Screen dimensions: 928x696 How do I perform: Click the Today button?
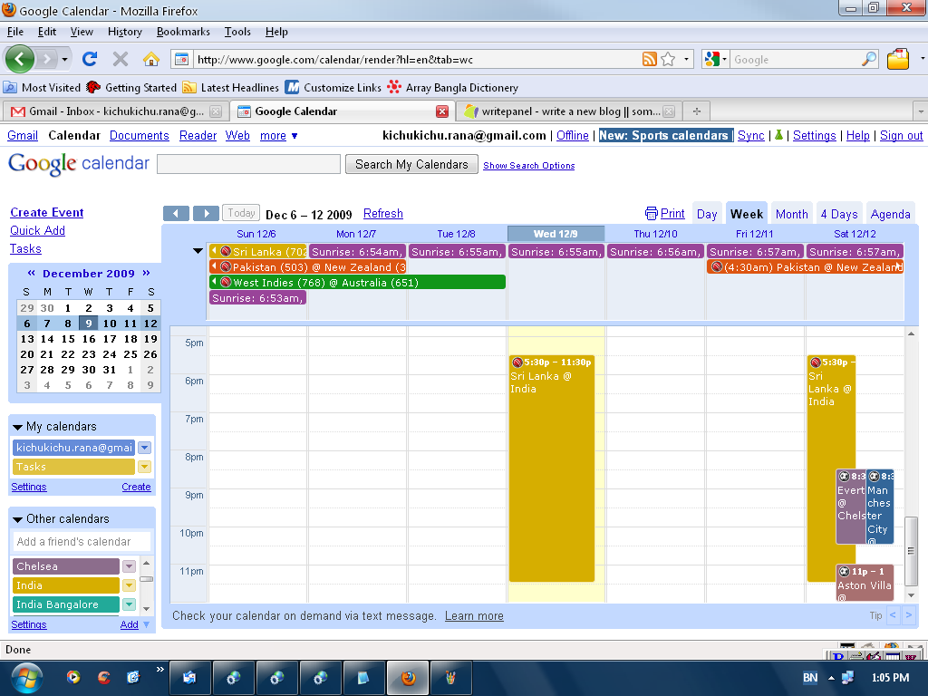point(241,213)
